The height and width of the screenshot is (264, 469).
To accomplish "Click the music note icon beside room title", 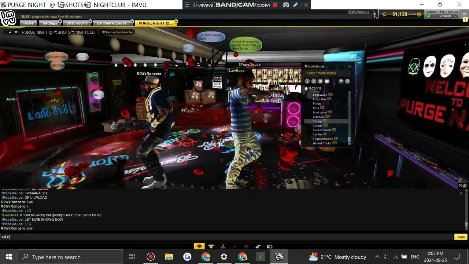I will [10, 32].
